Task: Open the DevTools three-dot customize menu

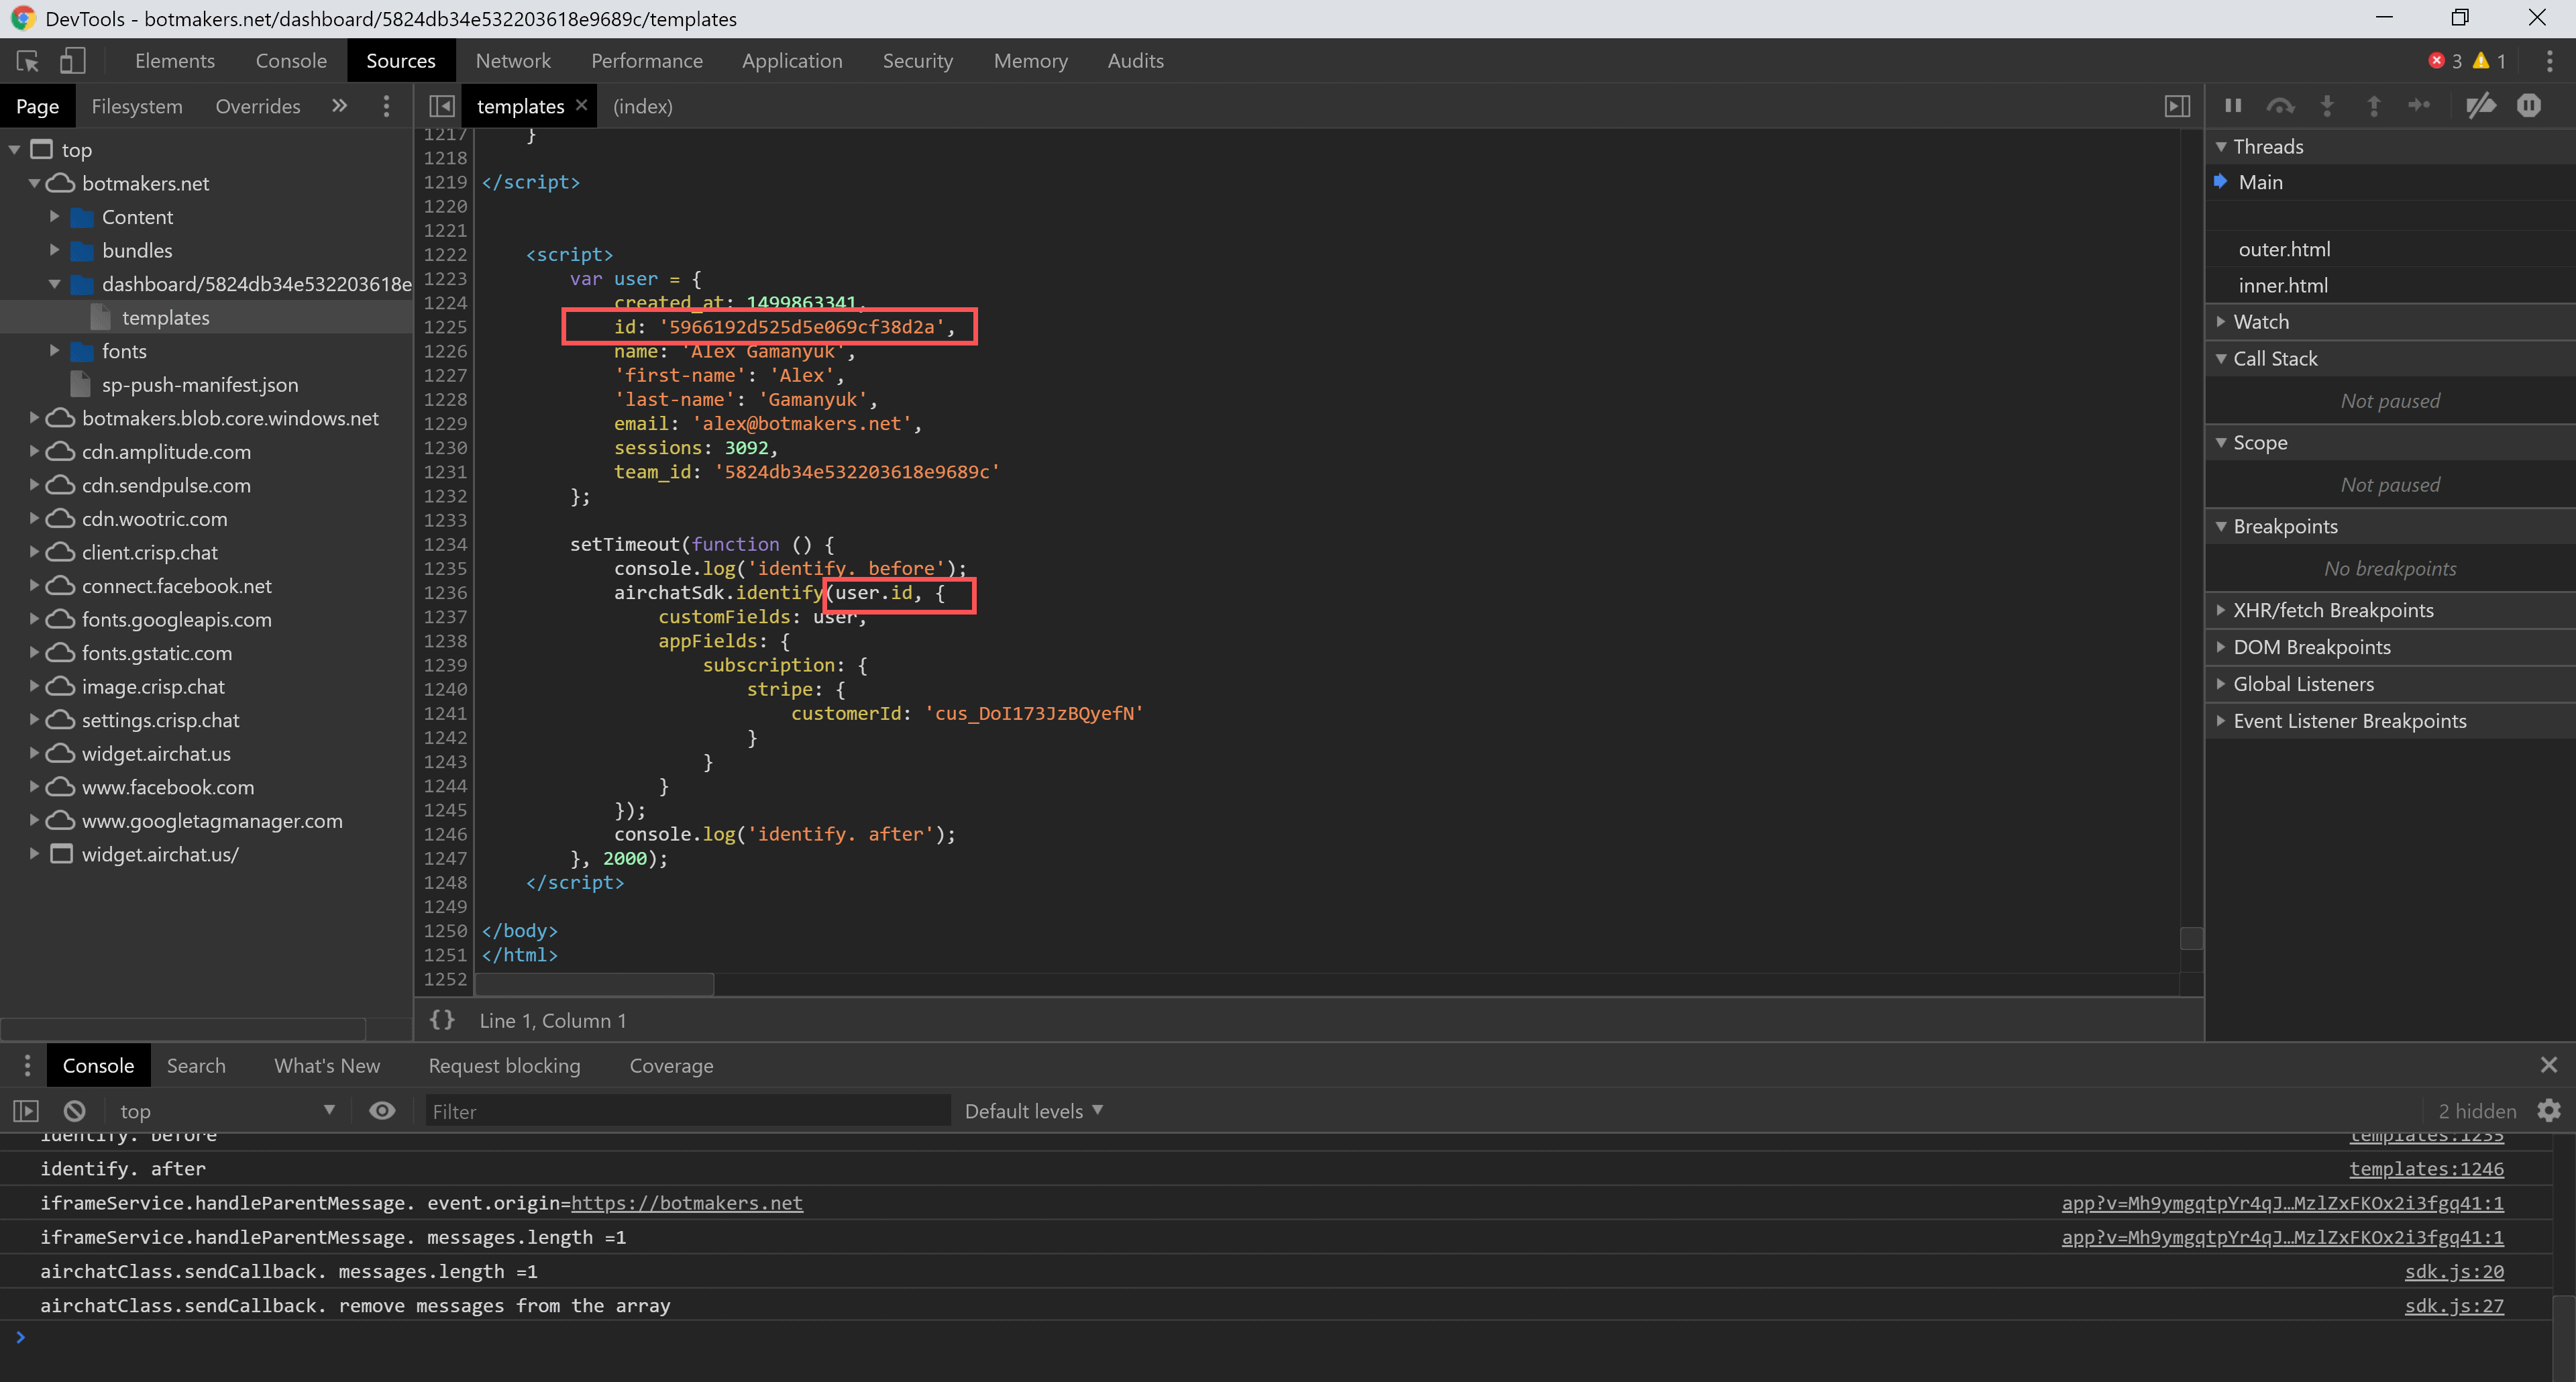Action: (x=2549, y=61)
